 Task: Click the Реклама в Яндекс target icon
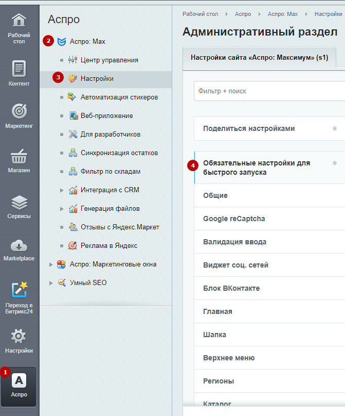72,246
